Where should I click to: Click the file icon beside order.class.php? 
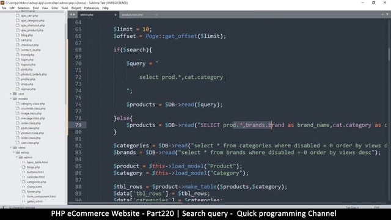(18, 123)
